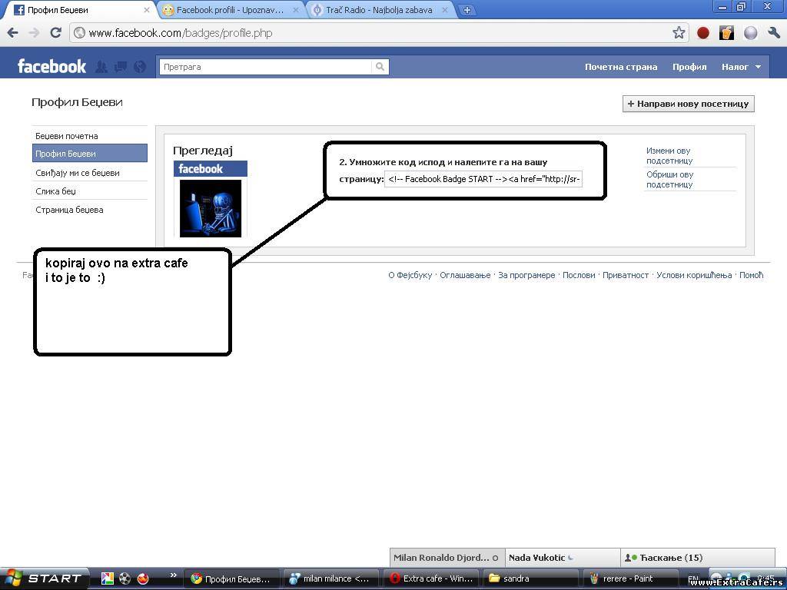Click the Facebook Badge code field
Image resolution: width=787 pixels, height=590 pixels.
pos(483,179)
